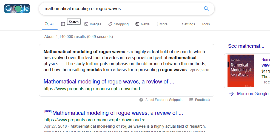The width and height of the screenshot is (270, 132).
Task: Open Numerical Modeling of Sea Waves book thumbnail
Action: point(241,71)
